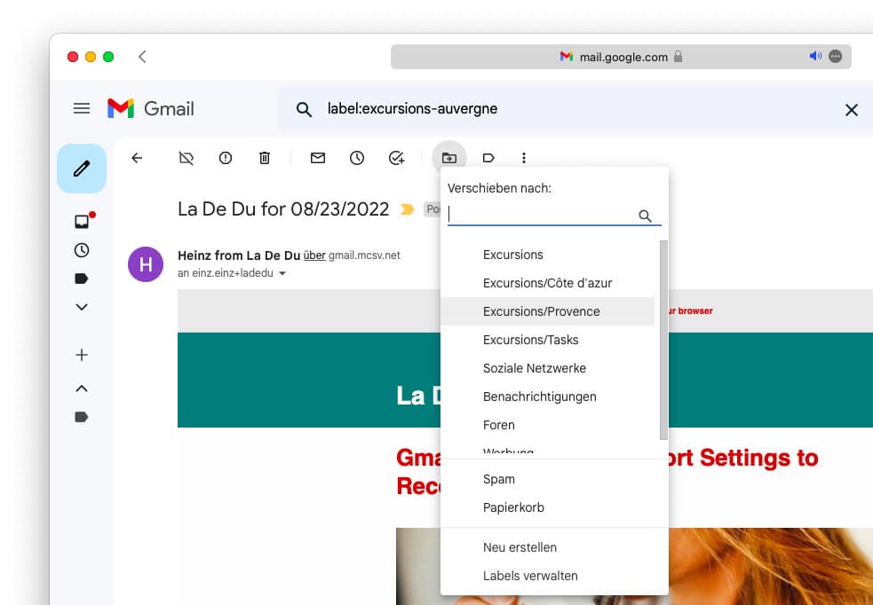Compose a new email with the pencil button
The image size is (873, 605).
[82, 169]
